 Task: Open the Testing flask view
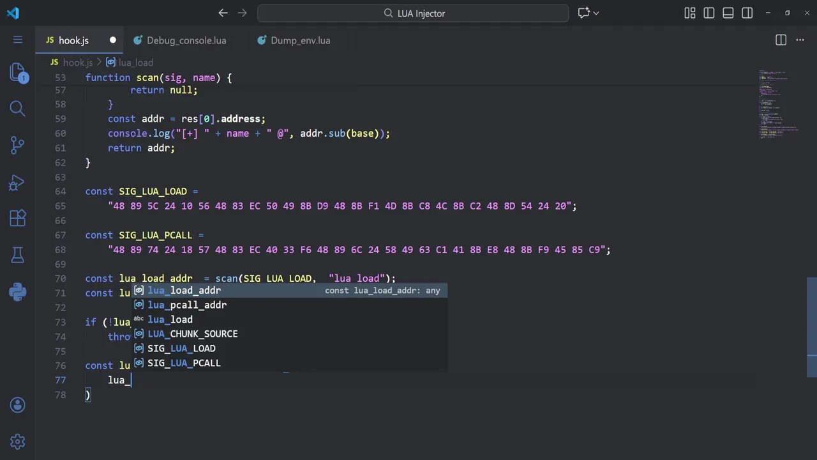point(18,256)
